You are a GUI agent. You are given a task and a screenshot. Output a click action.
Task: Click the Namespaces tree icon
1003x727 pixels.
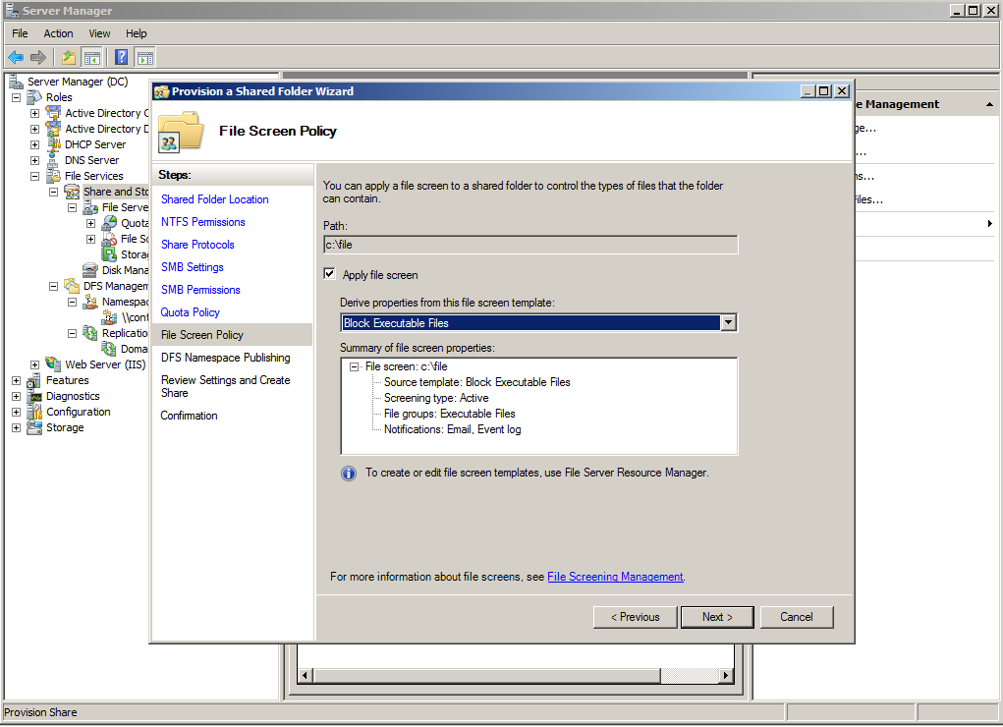coord(90,302)
